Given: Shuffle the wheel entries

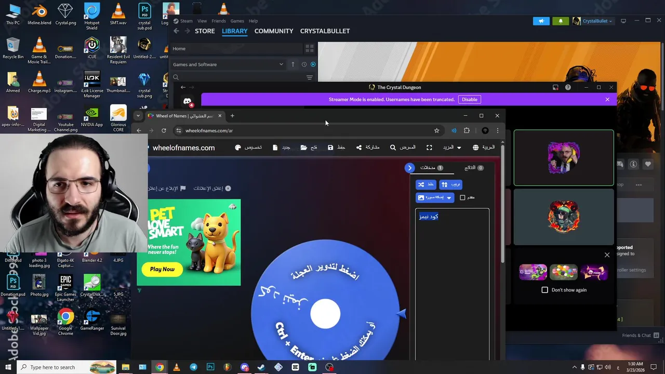Looking at the screenshot, I should (425, 184).
